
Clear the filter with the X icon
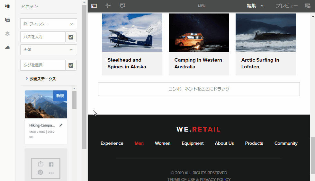tap(71, 24)
